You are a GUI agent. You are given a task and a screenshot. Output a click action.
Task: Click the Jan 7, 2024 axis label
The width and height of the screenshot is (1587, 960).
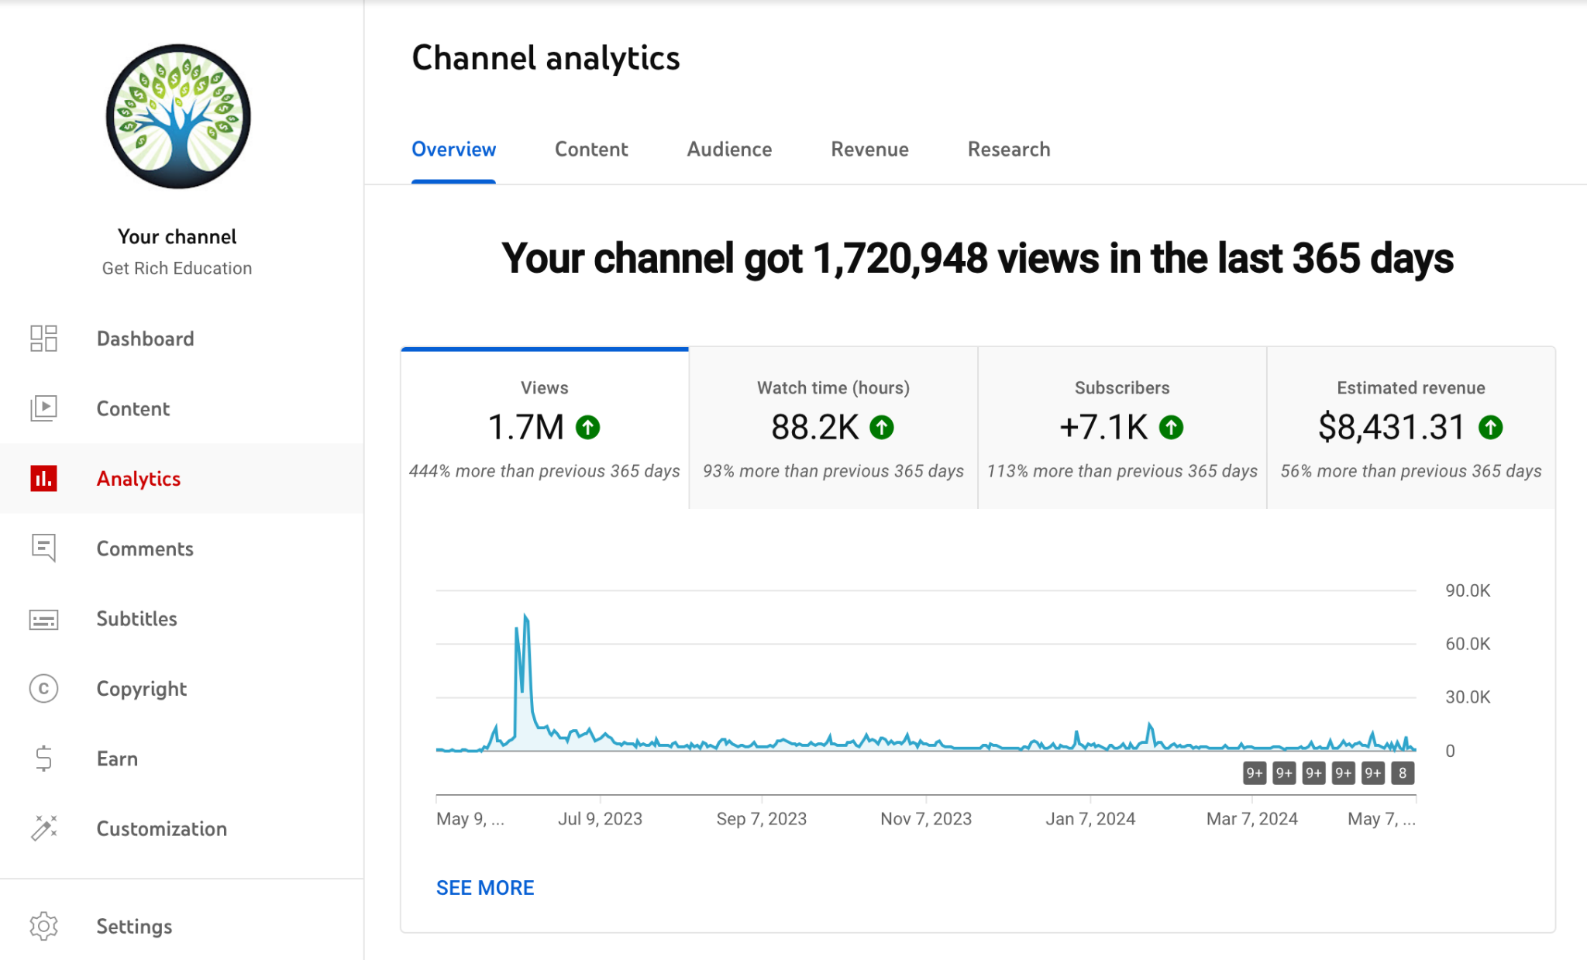(1090, 819)
